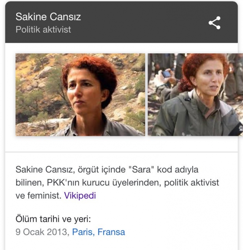The width and height of the screenshot is (243, 250).
Task: Open the second photo showing green jacket
Action: point(195,95)
